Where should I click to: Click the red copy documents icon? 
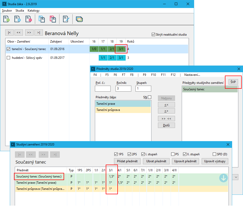tap(53, 19)
